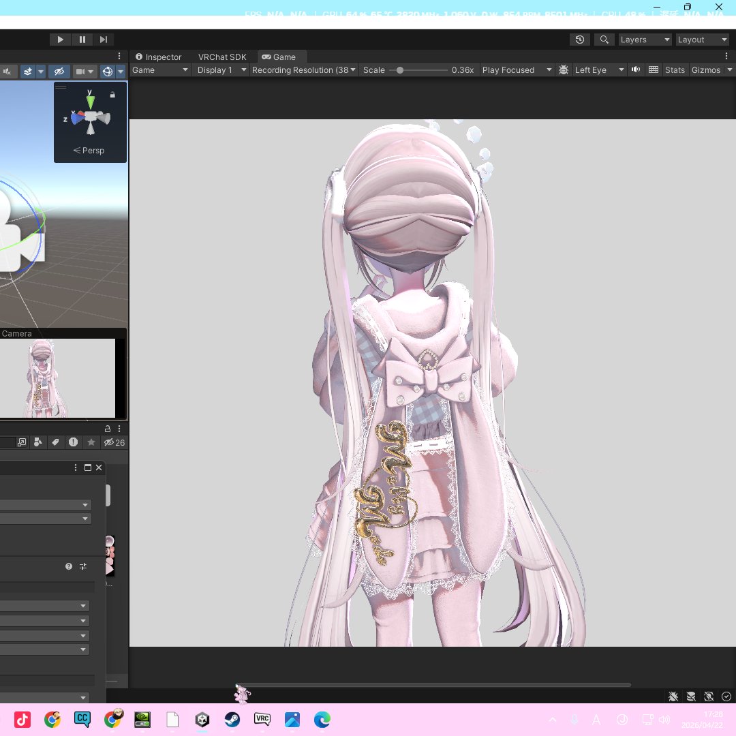The height and width of the screenshot is (736, 736).
Task: Open the Scene gizmos dropdown arrow
Action: (121, 72)
